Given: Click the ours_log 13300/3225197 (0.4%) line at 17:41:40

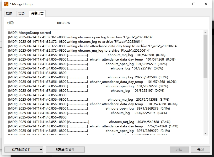Looking at the screenshot, I should point(88,113).
